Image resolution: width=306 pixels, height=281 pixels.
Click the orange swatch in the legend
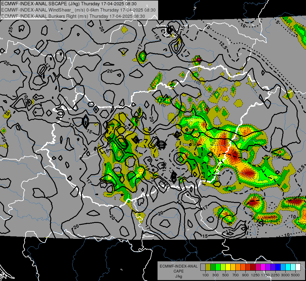(x=238, y=267)
